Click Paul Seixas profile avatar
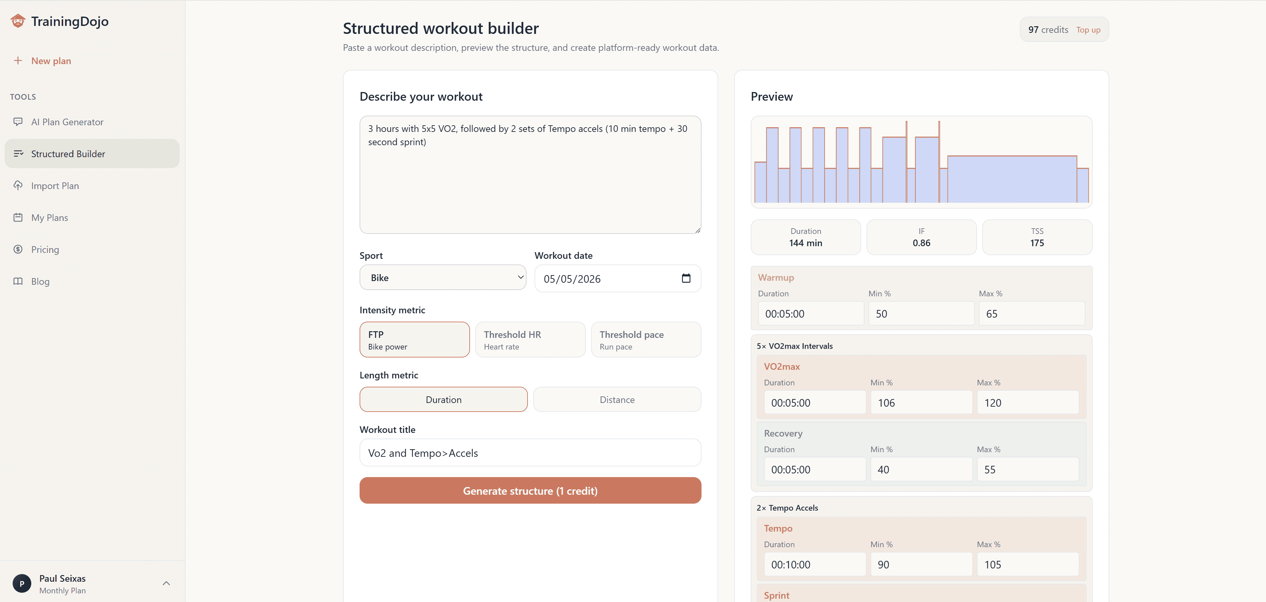The width and height of the screenshot is (1266, 602). coord(22,583)
